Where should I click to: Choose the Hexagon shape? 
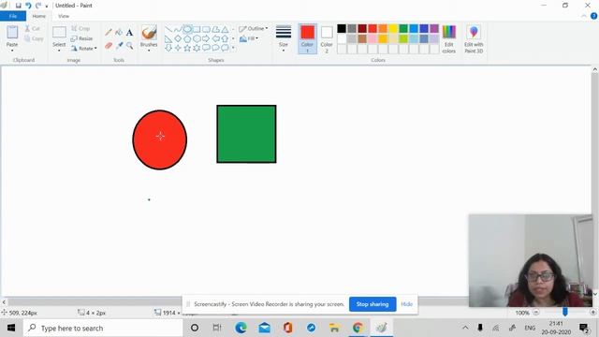coord(197,38)
